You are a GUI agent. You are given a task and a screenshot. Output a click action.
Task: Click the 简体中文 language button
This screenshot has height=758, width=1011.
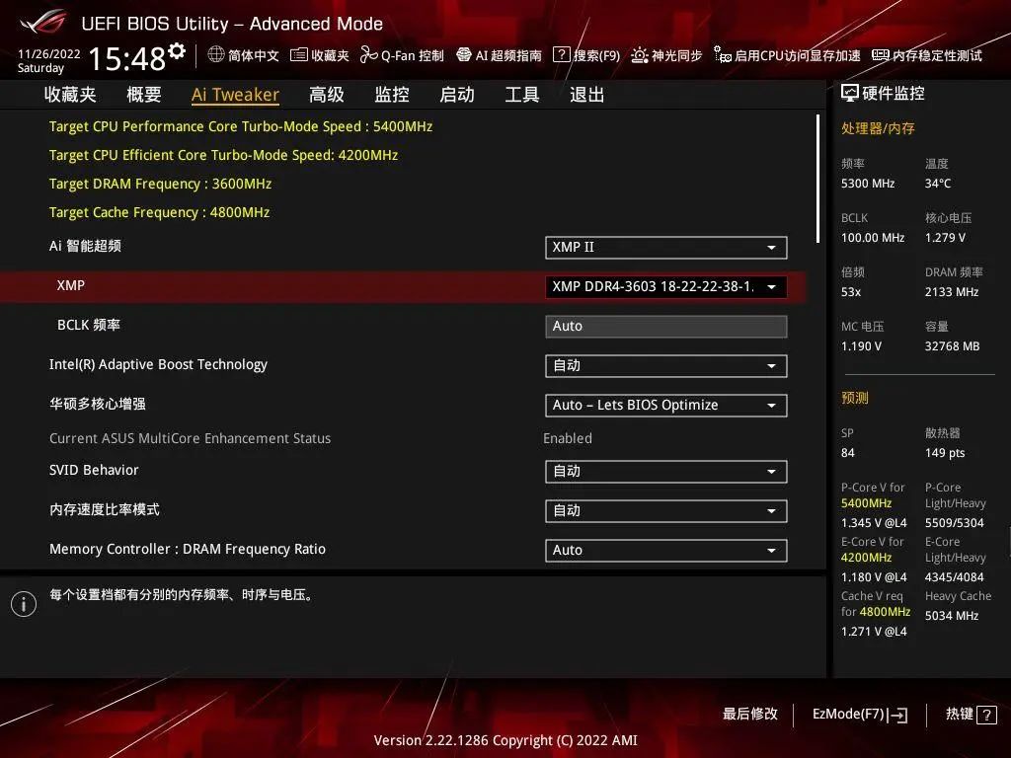[243, 55]
